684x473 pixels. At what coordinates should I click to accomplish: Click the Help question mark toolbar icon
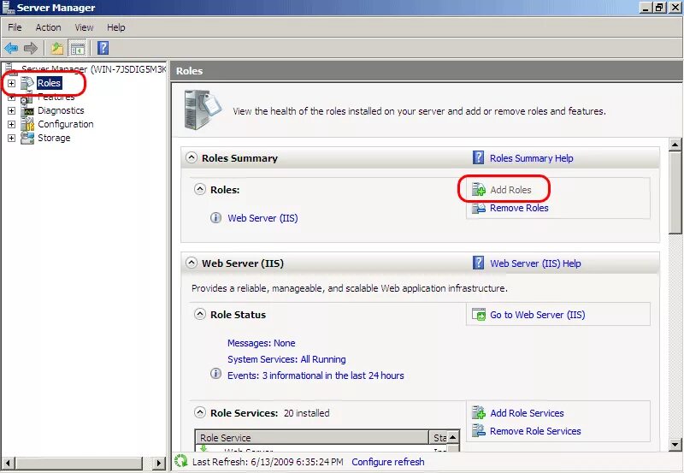[x=103, y=48]
